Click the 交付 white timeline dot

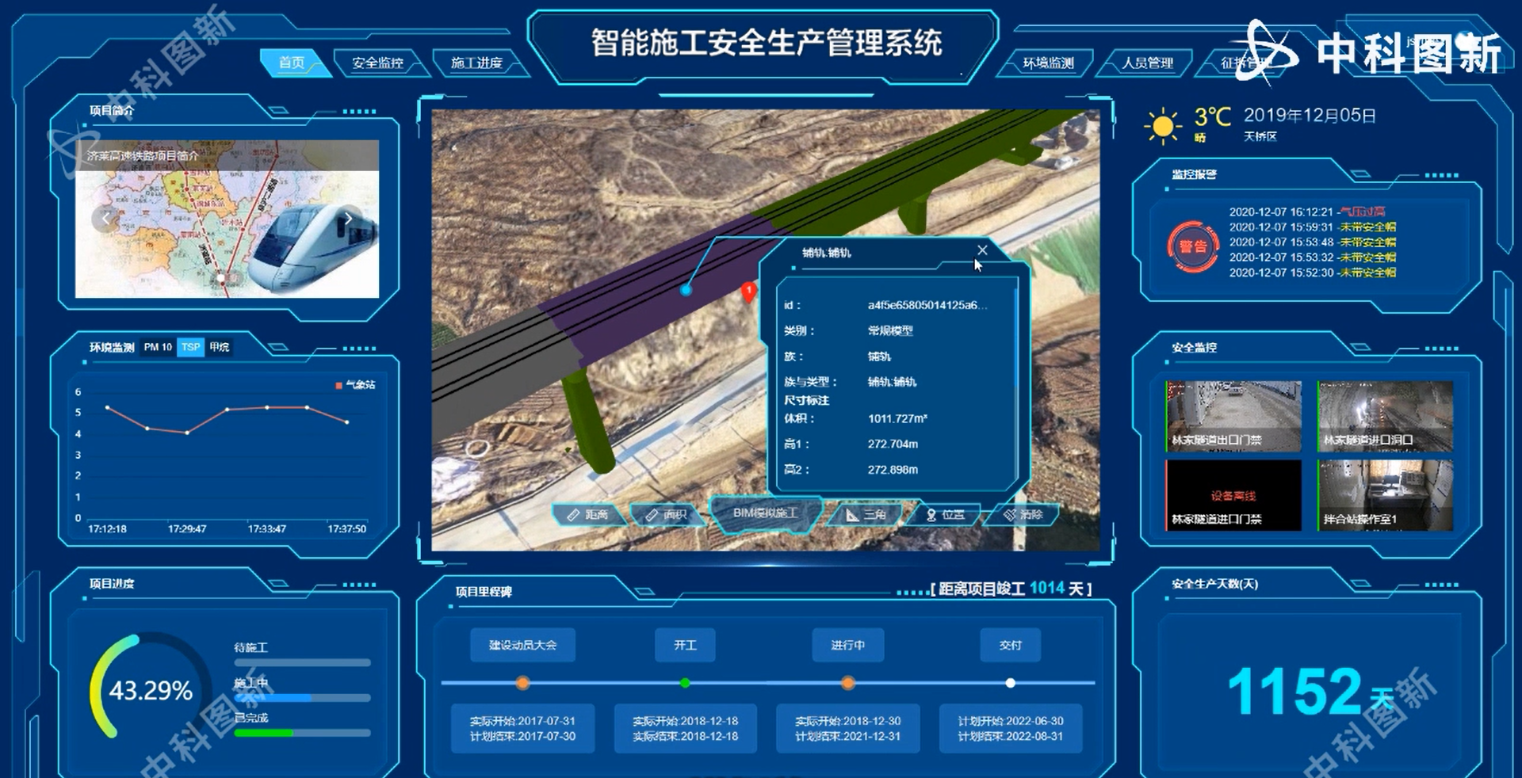(x=1010, y=683)
